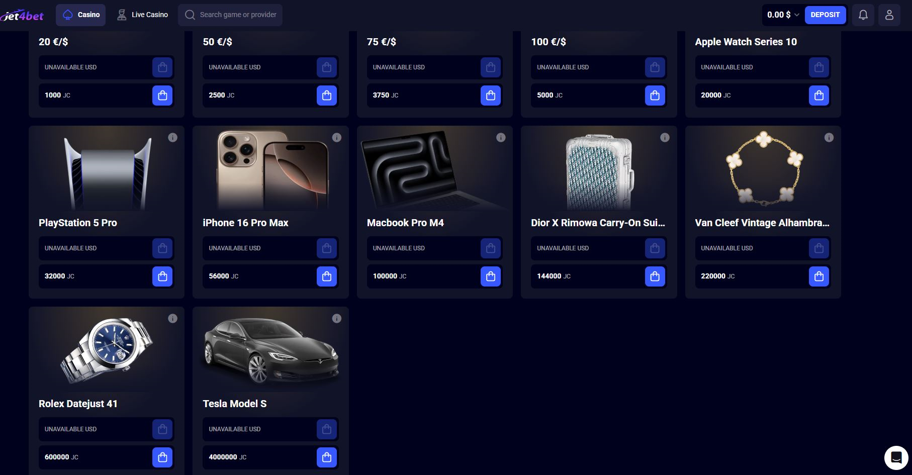
Task: Buy iPhone 16 Pro Max with JC
Action: click(x=327, y=276)
